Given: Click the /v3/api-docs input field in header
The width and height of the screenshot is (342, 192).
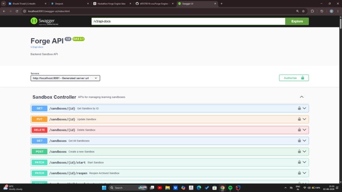Looking at the screenshot, I should point(188,21).
